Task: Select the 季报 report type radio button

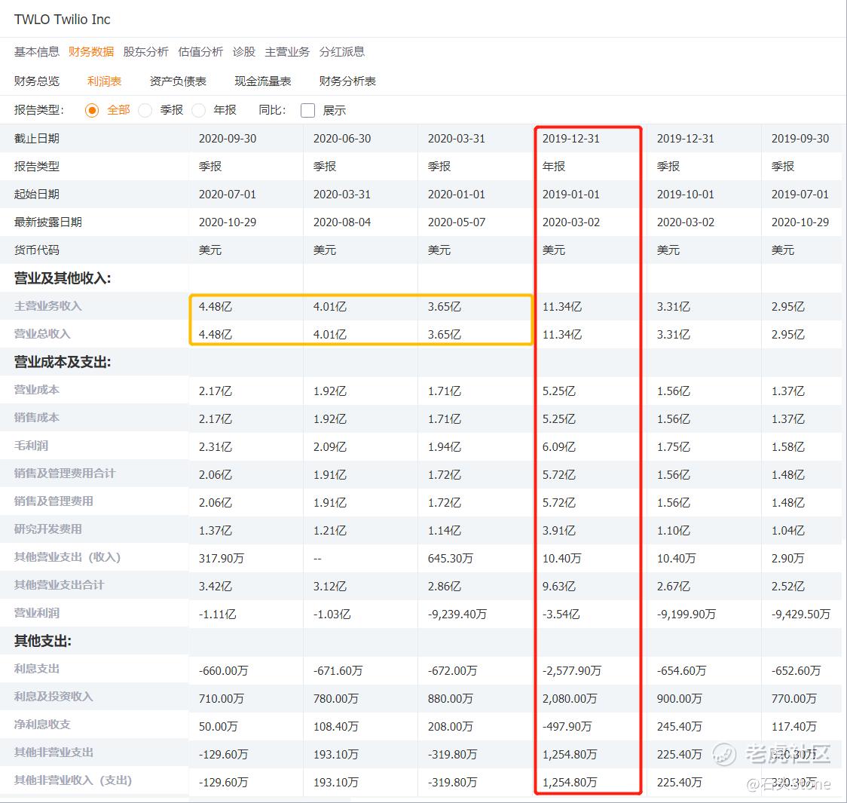Action: (145, 110)
